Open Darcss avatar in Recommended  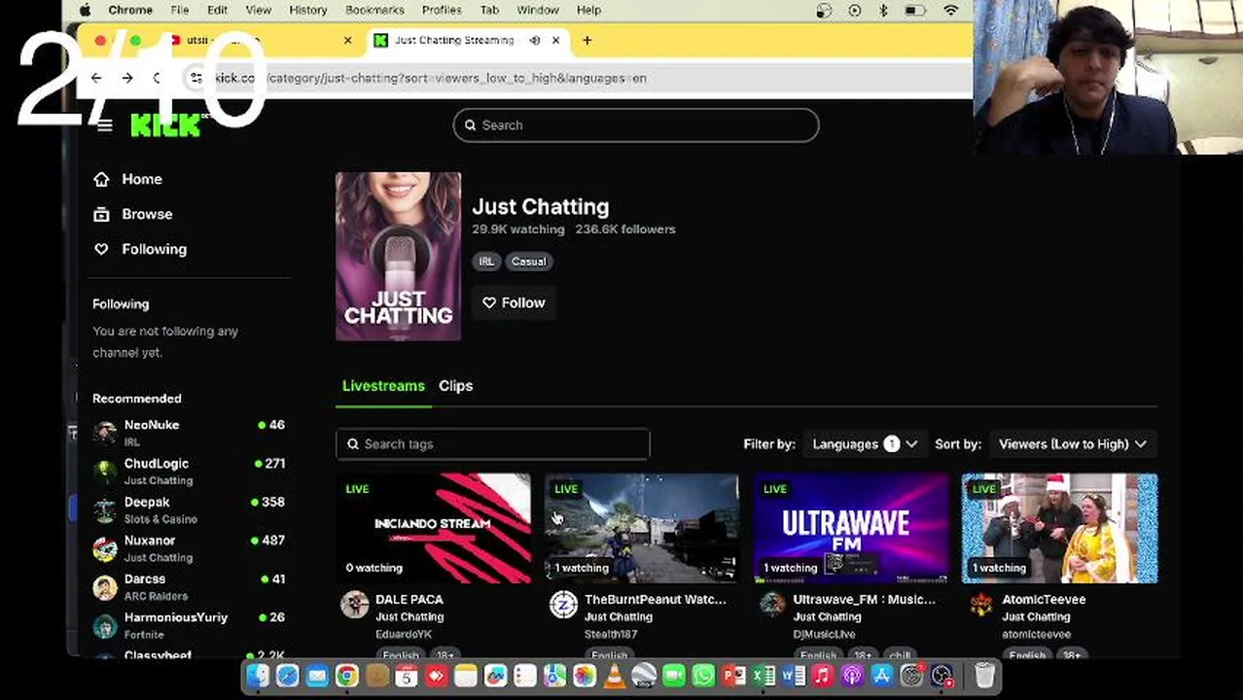(105, 586)
